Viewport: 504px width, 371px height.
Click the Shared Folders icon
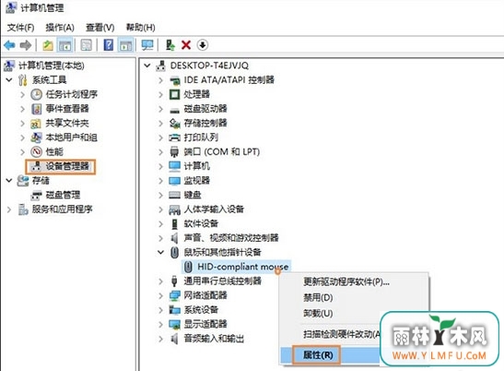click(x=36, y=124)
